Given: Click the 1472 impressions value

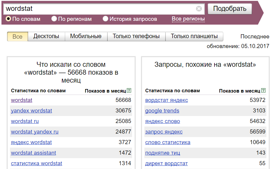Looking at the screenshot, I should point(125,153).
